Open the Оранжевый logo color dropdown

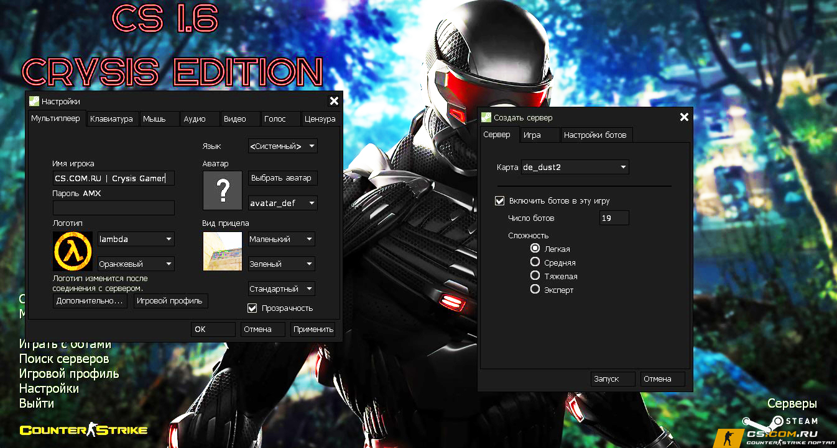tap(136, 264)
